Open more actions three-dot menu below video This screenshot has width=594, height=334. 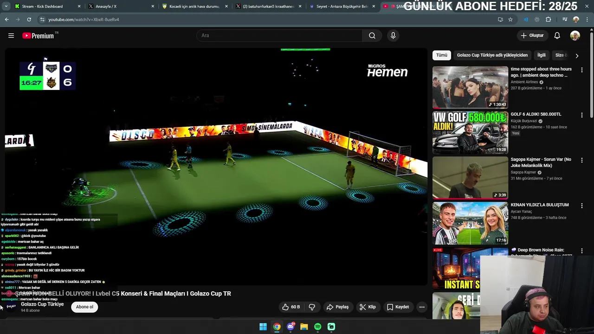pyautogui.click(x=422, y=307)
